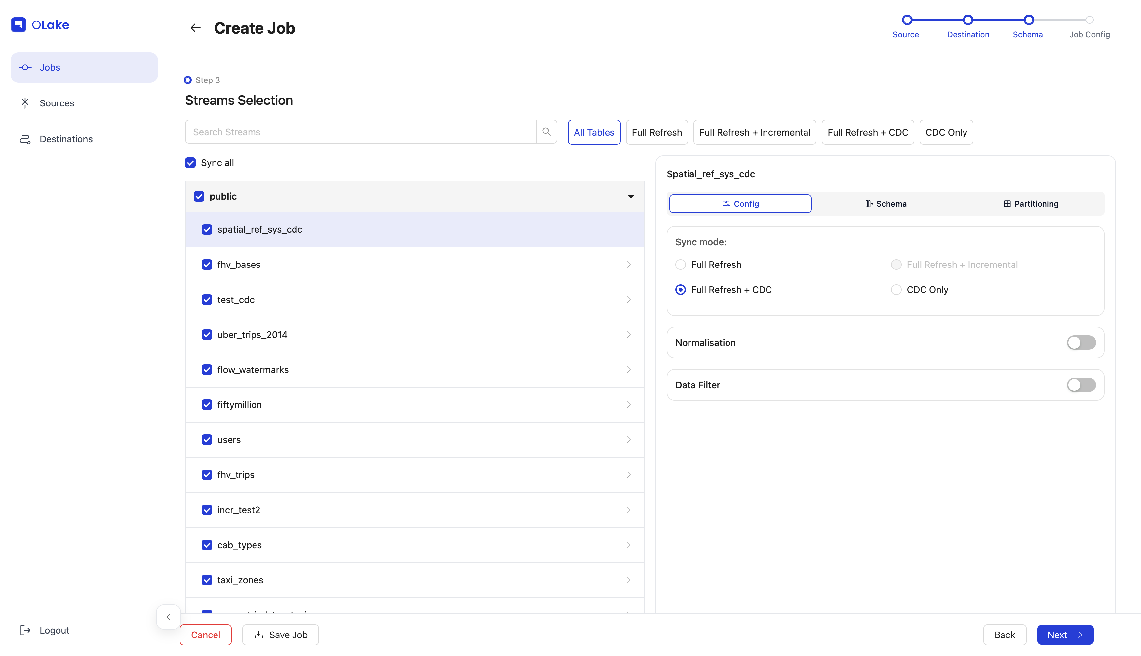Select the spatial_ref_sys_cdc stream name
This screenshot has height=656, width=1141.
click(260, 229)
